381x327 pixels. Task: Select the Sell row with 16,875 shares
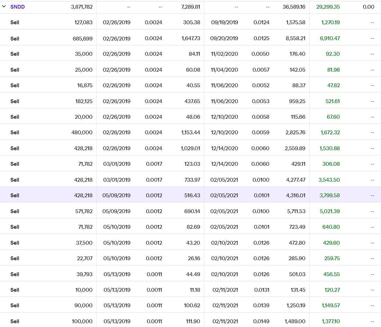pos(15,85)
